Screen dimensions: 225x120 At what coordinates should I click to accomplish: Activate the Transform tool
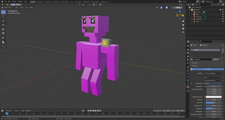tap(3, 33)
